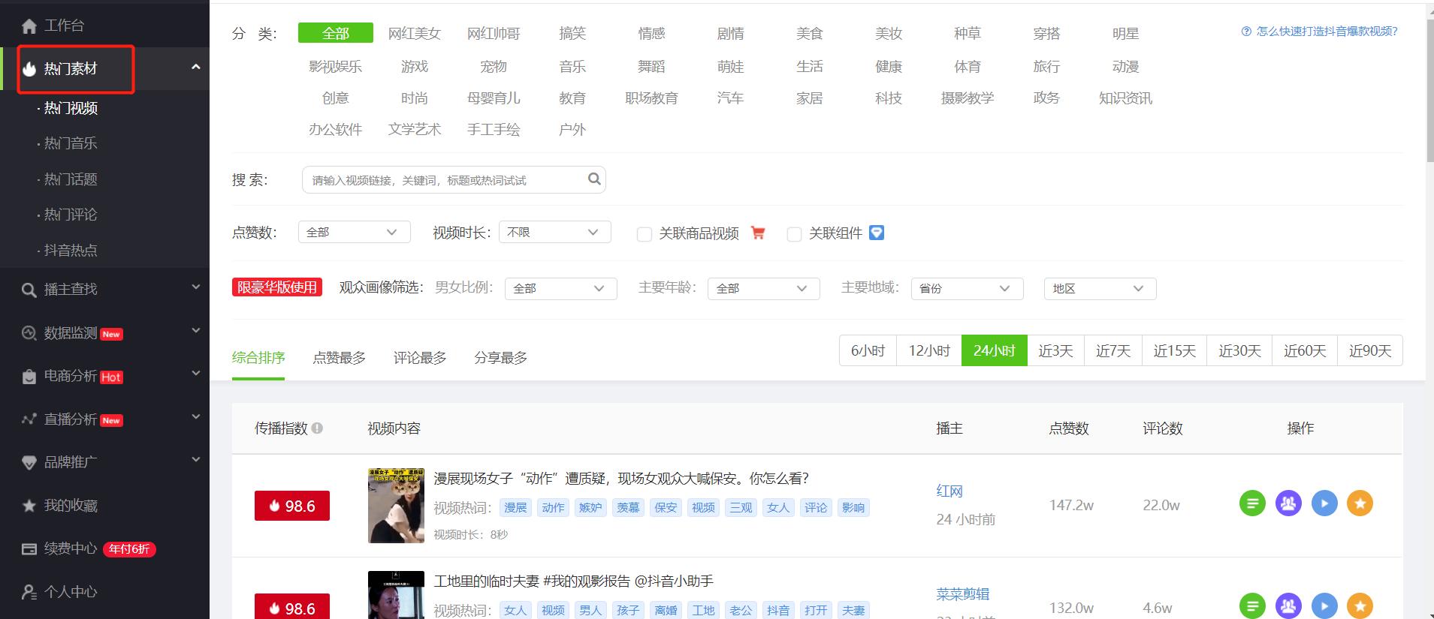
Task: Click purple audience icon for 工地里的临时夫妻 video
Action: (x=1288, y=605)
